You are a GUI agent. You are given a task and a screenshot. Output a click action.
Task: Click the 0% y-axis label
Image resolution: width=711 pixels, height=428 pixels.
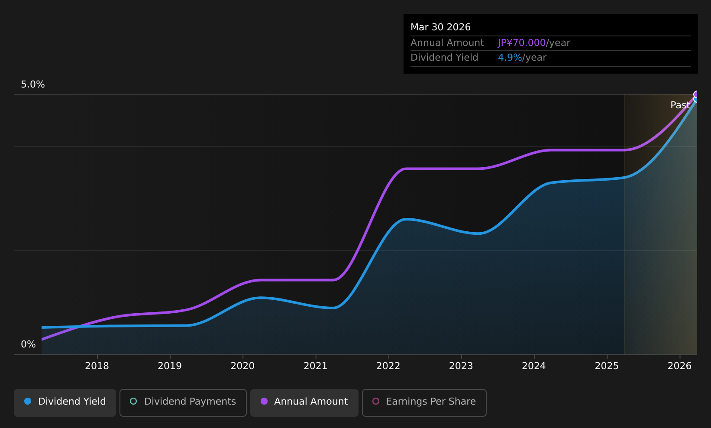[x=28, y=344]
